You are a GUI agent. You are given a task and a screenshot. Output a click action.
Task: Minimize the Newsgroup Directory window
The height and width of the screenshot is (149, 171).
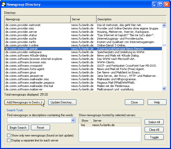click(x=155, y=4)
